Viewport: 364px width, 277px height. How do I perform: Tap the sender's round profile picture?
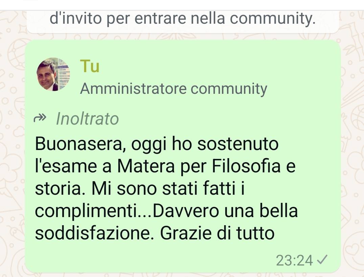(53, 74)
